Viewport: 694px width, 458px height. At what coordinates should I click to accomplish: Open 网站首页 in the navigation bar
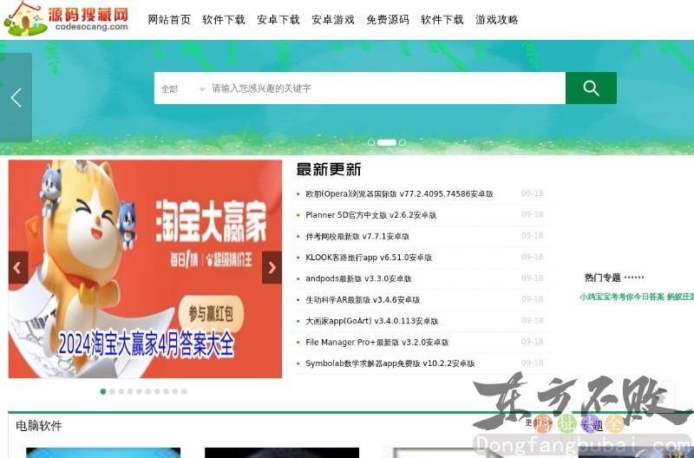(169, 20)
